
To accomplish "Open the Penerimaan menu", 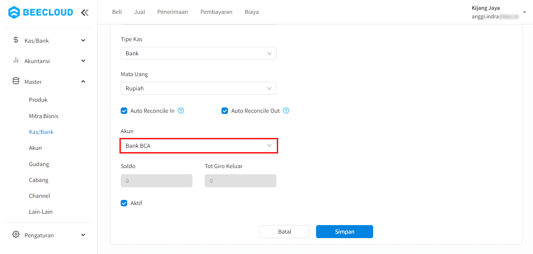I will (x=173, y=12).
